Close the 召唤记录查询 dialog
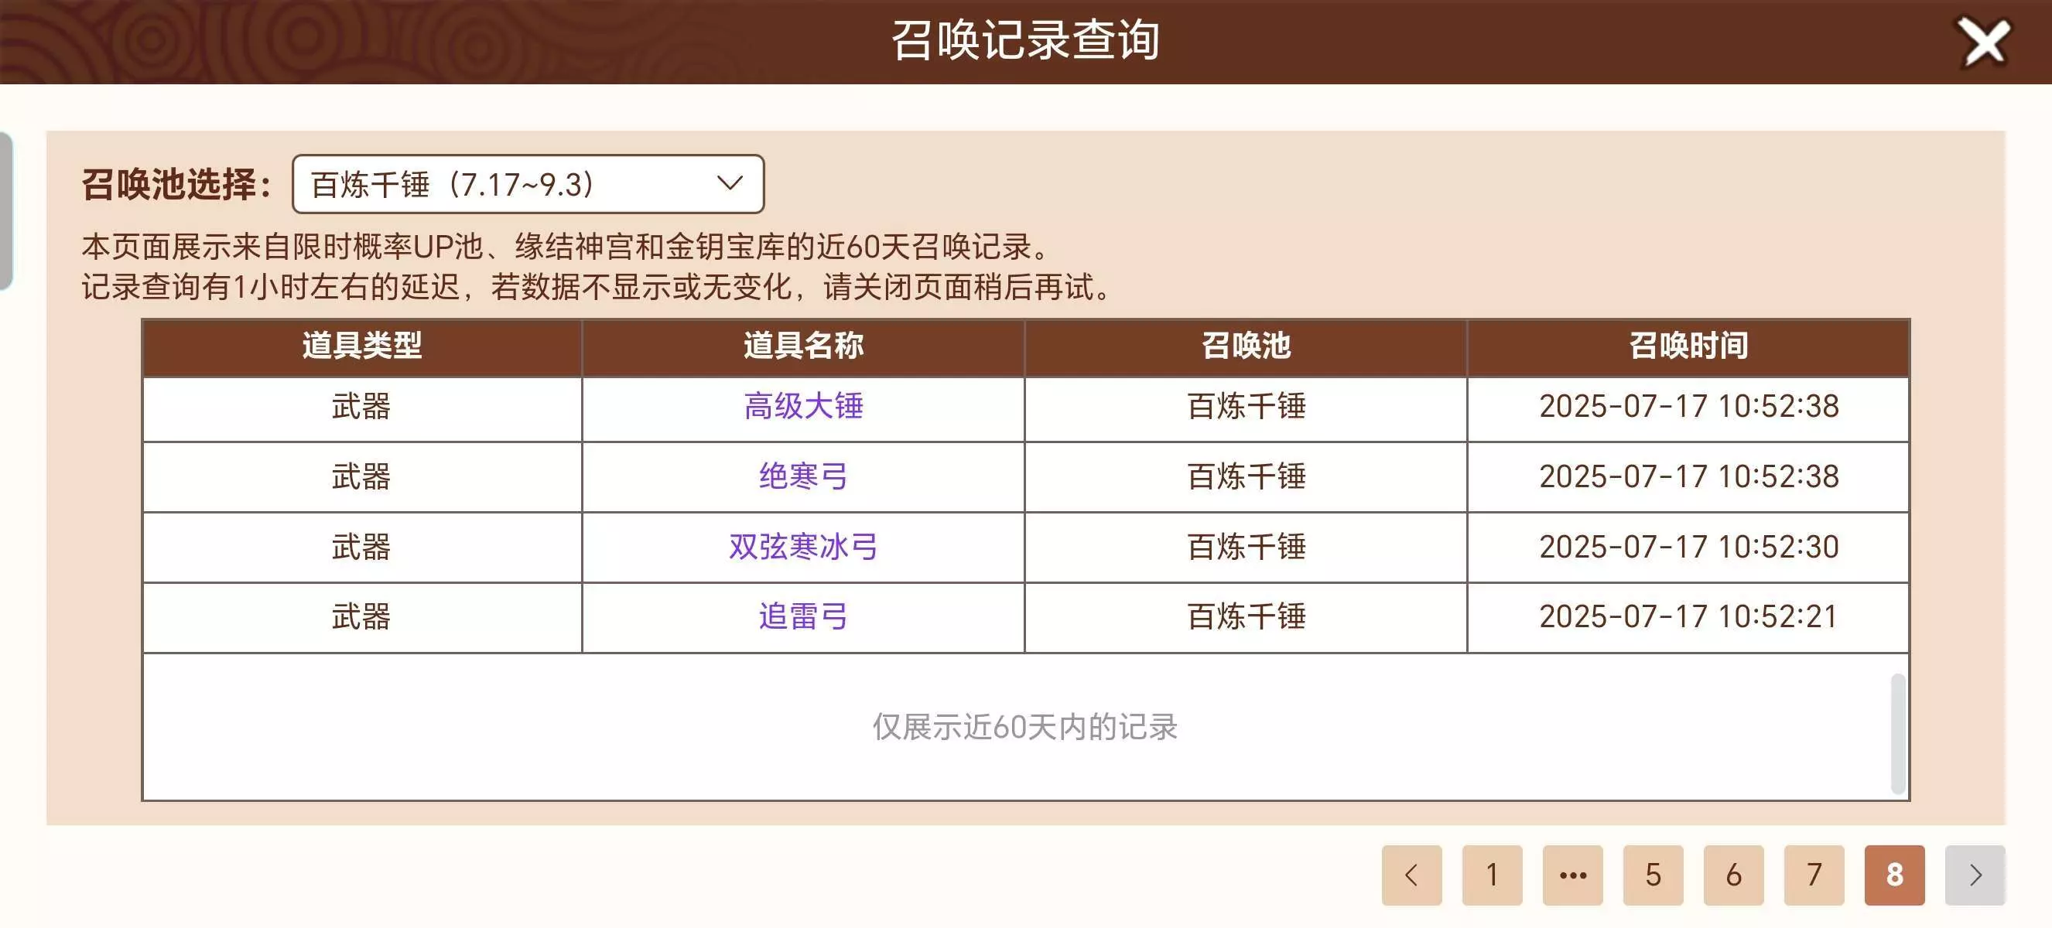This screenshot has height=928, width=2052. [x=1983, y=43]
